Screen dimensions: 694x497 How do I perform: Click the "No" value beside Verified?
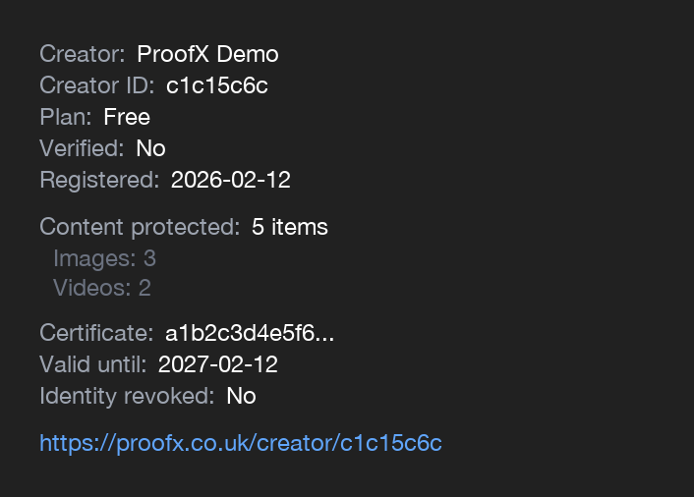pos(150,148)
